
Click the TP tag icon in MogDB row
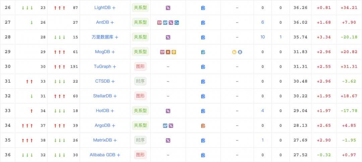(162, 52)
